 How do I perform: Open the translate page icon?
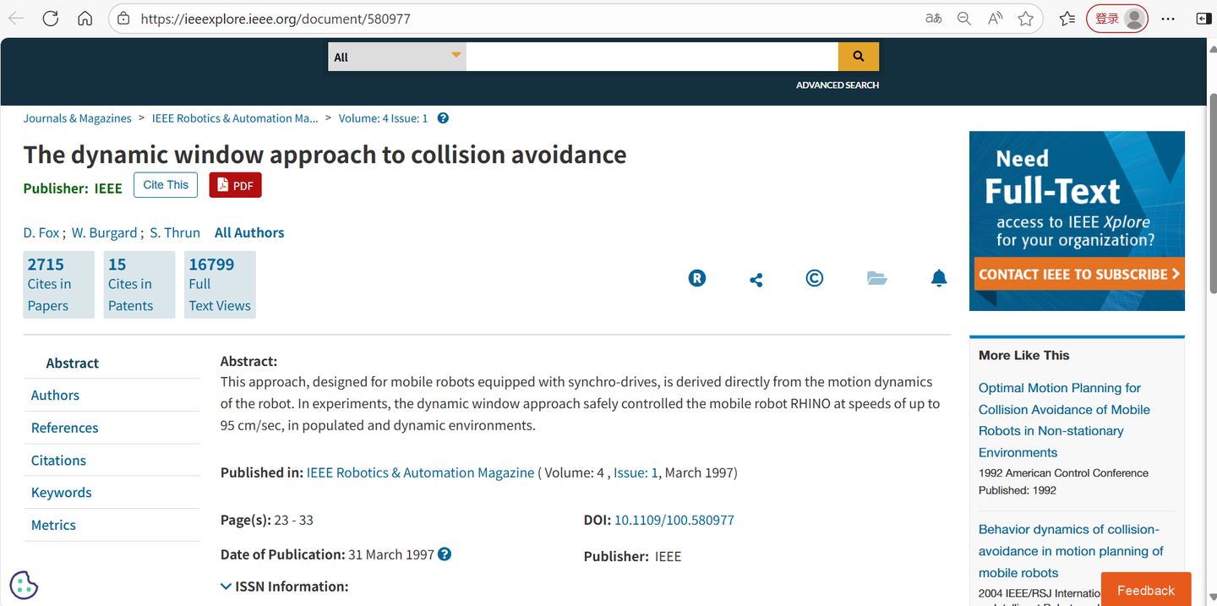pos(933,19)
